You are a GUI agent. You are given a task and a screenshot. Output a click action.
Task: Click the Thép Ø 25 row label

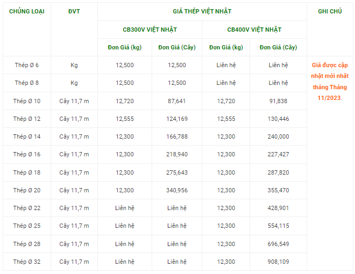(27, 226)
